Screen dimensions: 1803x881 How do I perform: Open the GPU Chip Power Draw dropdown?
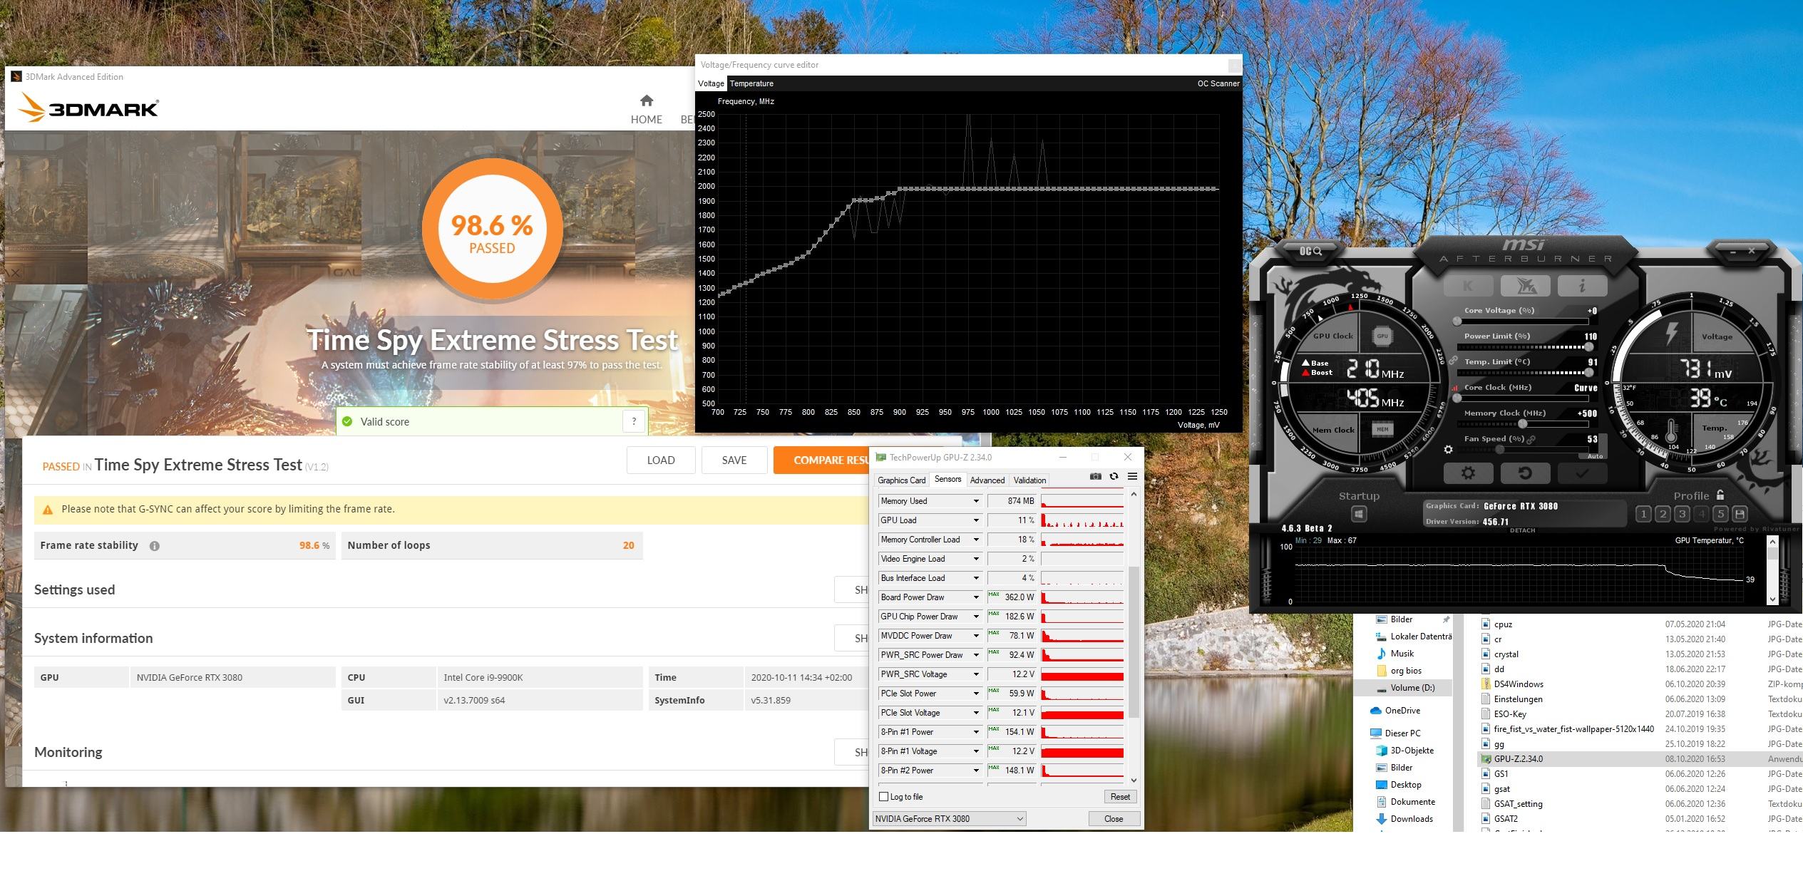[x=976, y=617]
